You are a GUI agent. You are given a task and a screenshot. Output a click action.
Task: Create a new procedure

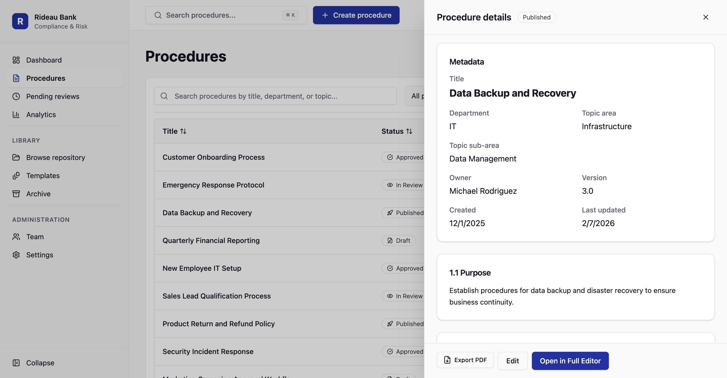click(356, 15)
